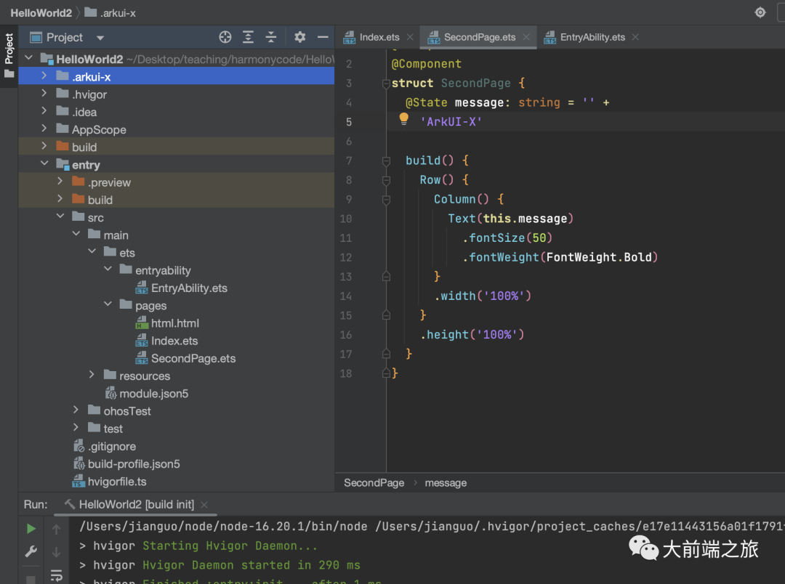Expand the resources folder
The height and width of the screenshot is (584, 785).
(x=92, y=375)
